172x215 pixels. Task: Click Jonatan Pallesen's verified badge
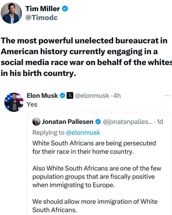(98, 122)
